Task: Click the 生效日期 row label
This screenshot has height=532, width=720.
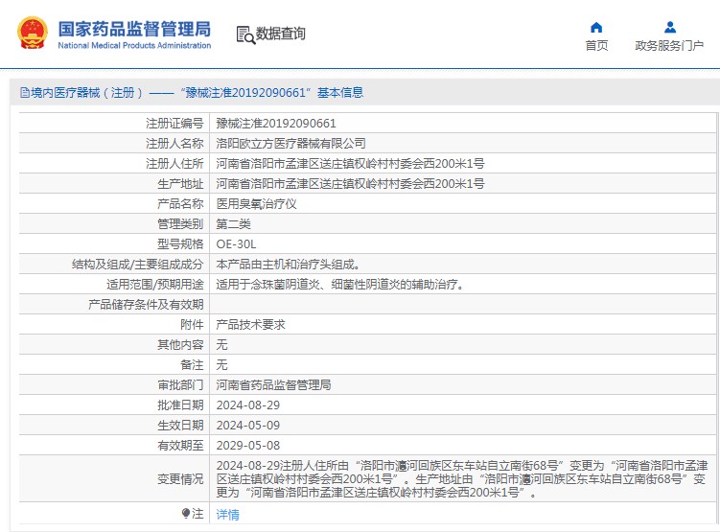Action: pyautogui.click(x=180, y=426)
